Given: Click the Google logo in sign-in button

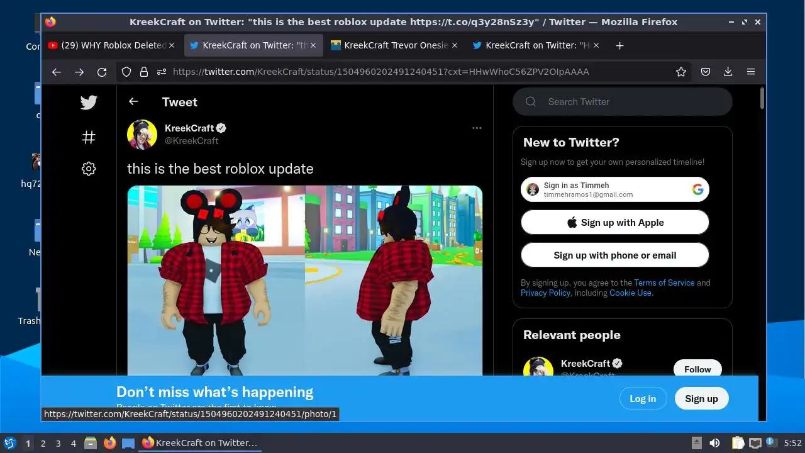Looking at the screenshot, I should pyautogui.click(x=697, y=189).
